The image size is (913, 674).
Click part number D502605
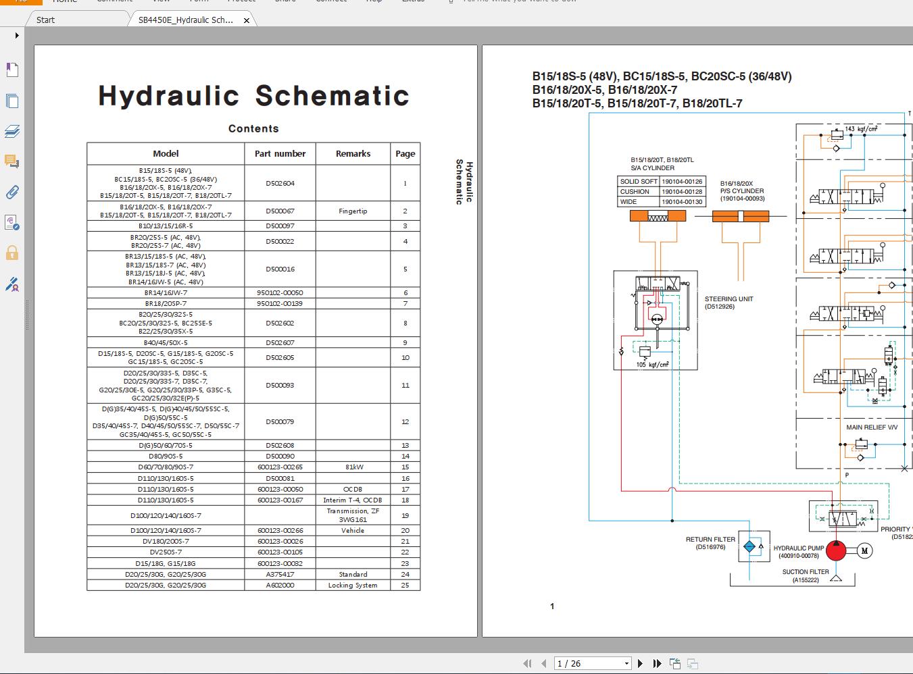coord(280,357)
